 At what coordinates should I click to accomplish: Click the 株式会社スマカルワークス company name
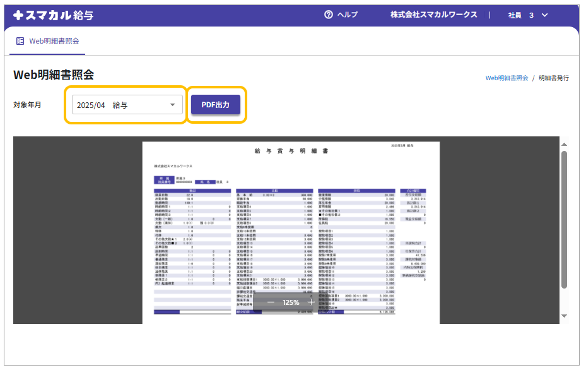click(x=433, y=15)
